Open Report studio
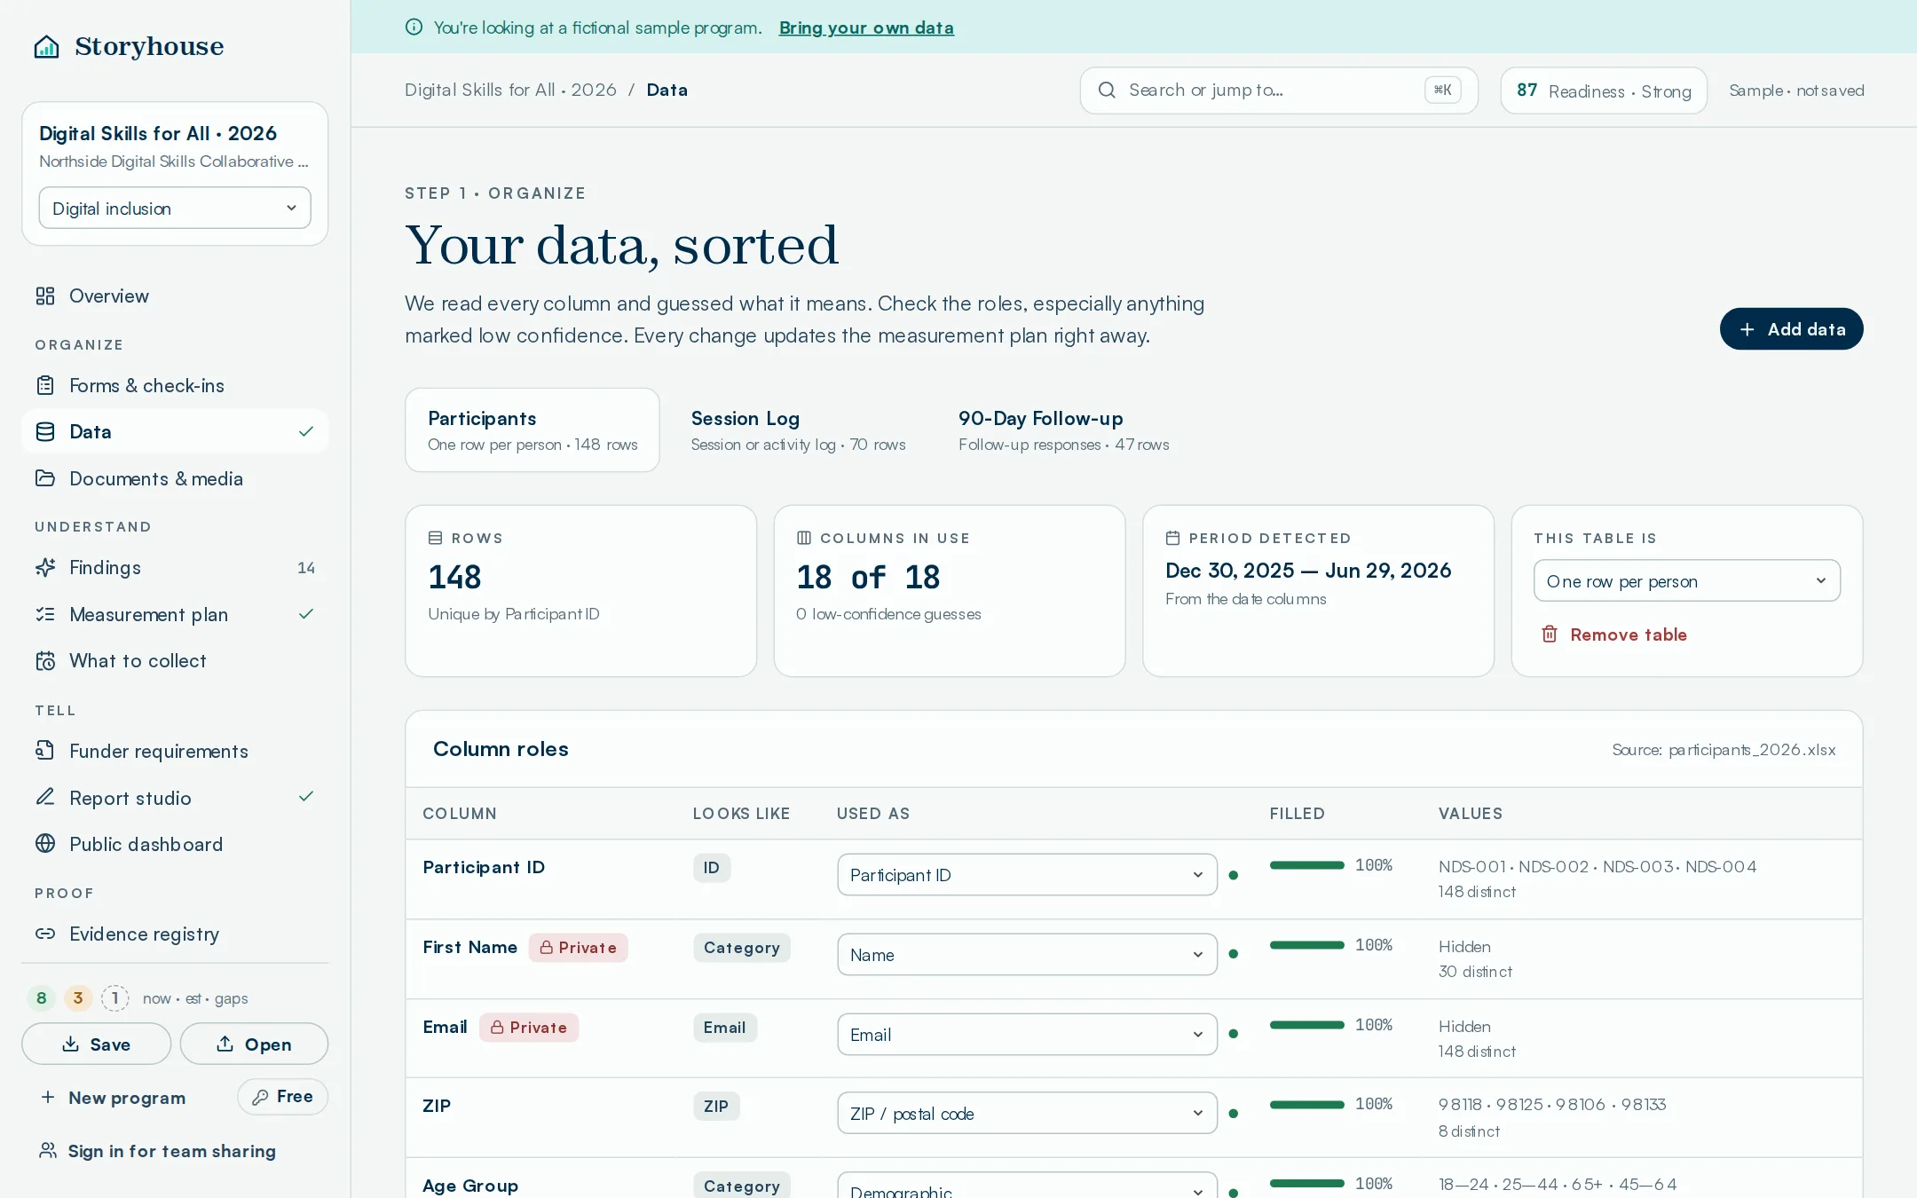1917x1198 pixels. [x=175, y=798]
